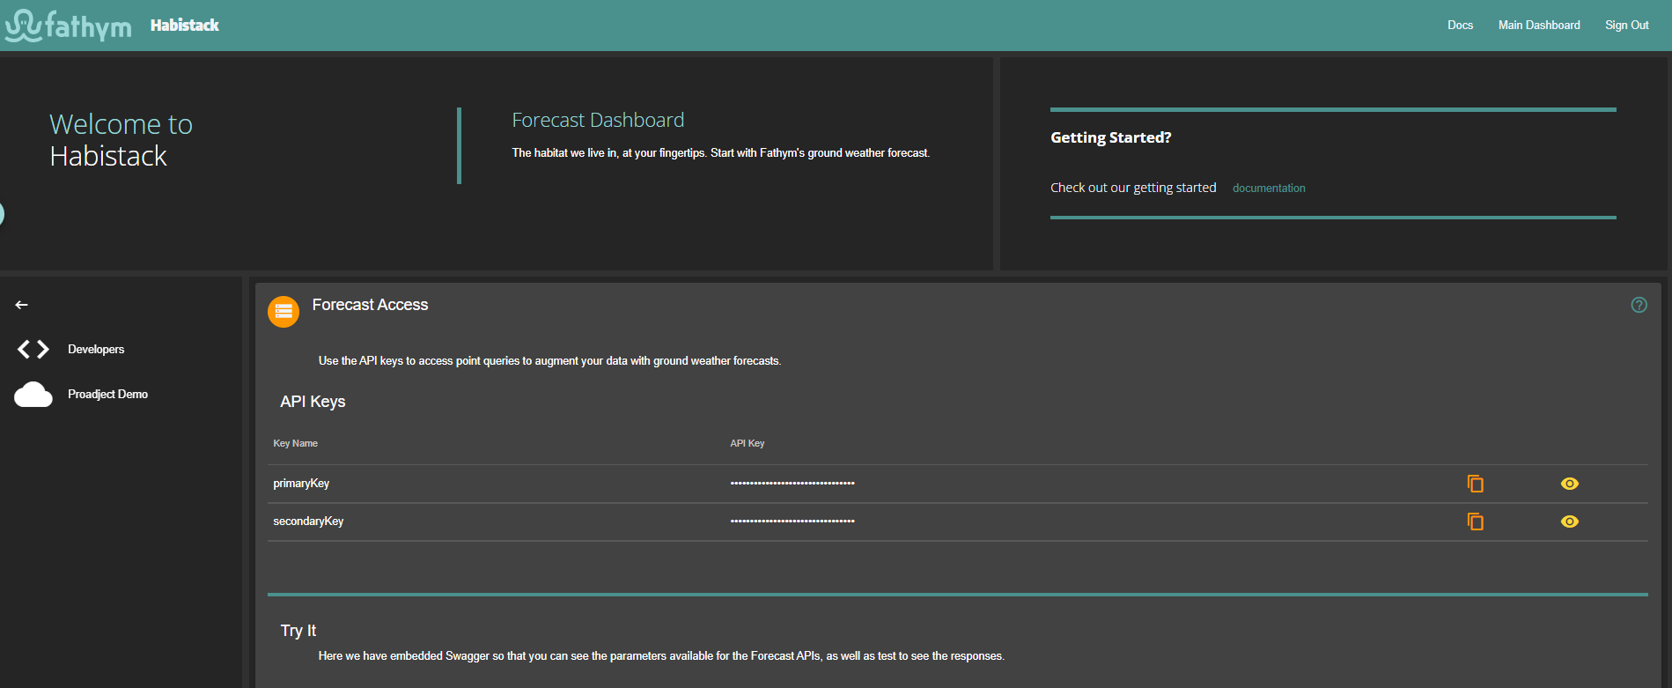Click the primaryKey name cell

(301, 484)
